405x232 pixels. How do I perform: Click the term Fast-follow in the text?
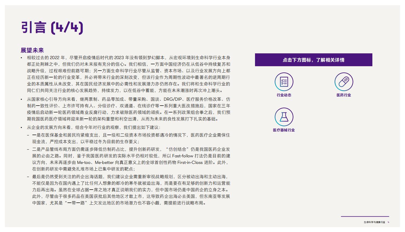click(183, 156)
